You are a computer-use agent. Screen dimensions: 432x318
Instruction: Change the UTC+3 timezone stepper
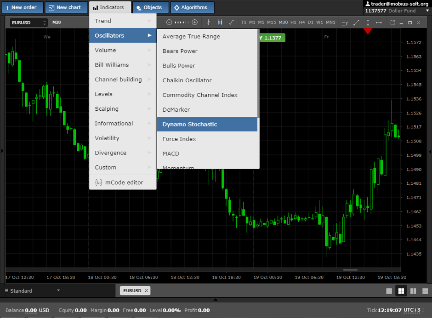(x=423, y=310)
